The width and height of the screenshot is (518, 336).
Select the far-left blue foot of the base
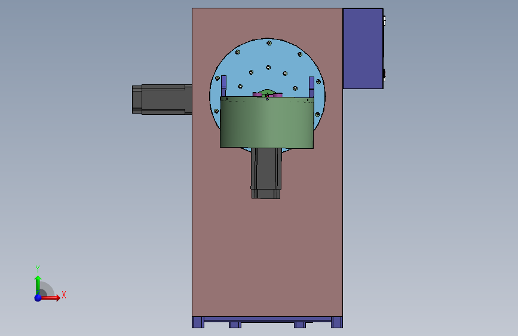pos(198,322)
